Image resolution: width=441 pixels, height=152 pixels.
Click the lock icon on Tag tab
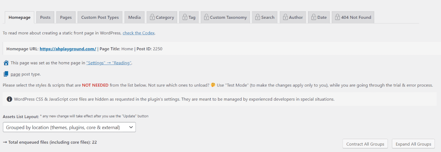(185, 17)
